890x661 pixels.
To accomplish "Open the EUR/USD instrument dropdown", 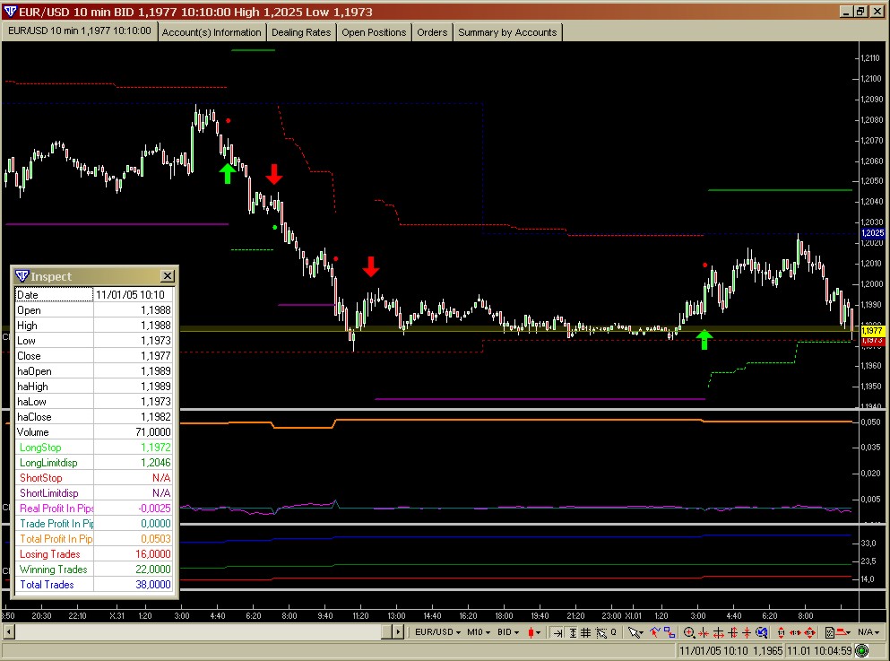I will (437, 632).
